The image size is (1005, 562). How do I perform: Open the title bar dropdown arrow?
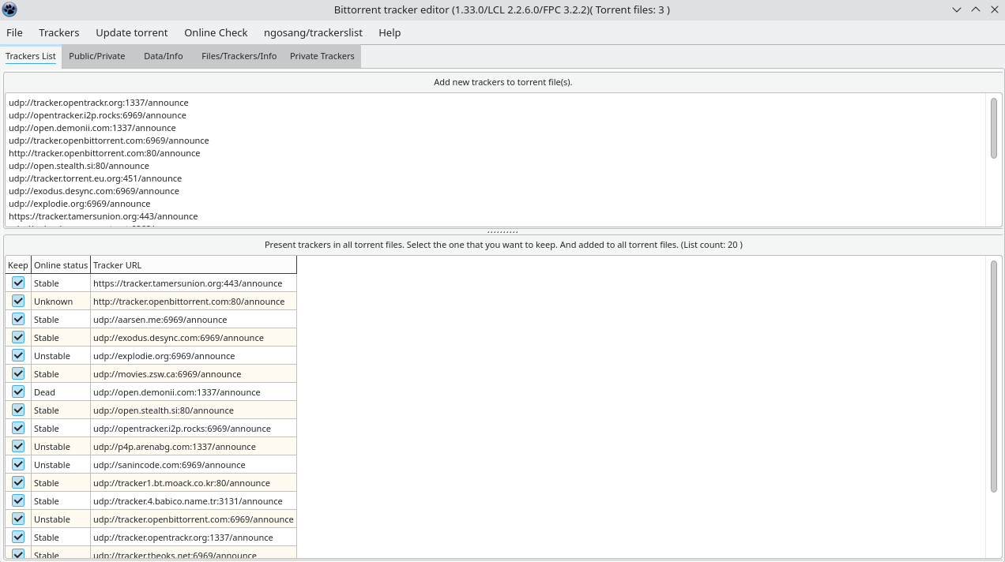click(956, 9)
